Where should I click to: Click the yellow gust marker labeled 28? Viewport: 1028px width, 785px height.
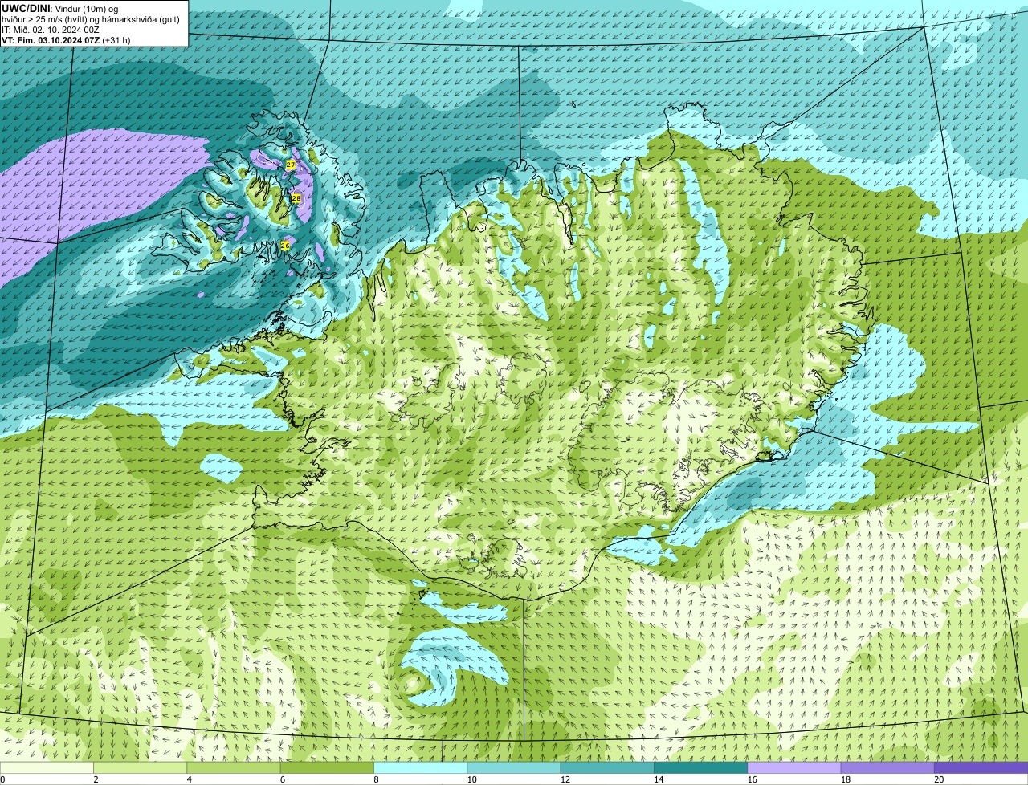tap(296, 198)
